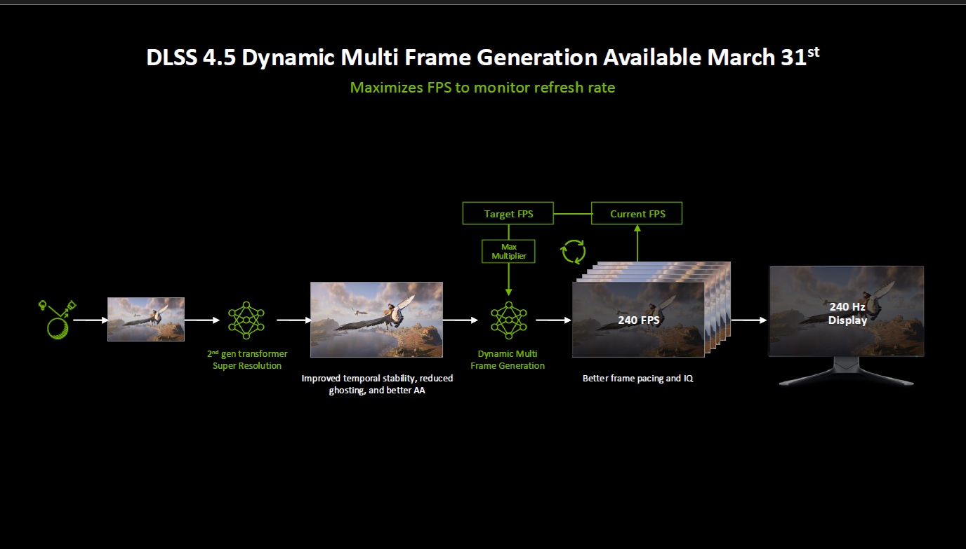Image resolution: width=966 pixels, height=549 pixels.
Task: Click the DLSS 4.5 slide title
Action: [x=482, y=57]
